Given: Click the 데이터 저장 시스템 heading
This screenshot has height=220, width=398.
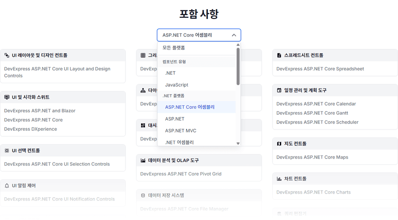Looking at the screenshot, I should click(166, 196).
